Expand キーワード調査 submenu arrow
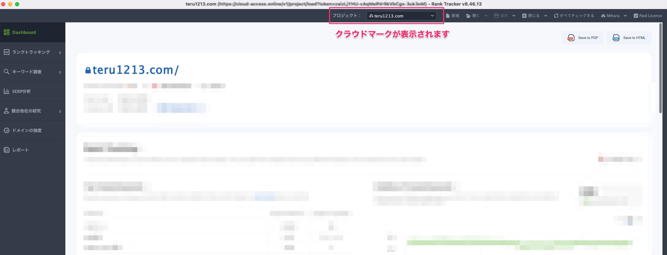This screenshot has width=667, height=255. [60, 72]
